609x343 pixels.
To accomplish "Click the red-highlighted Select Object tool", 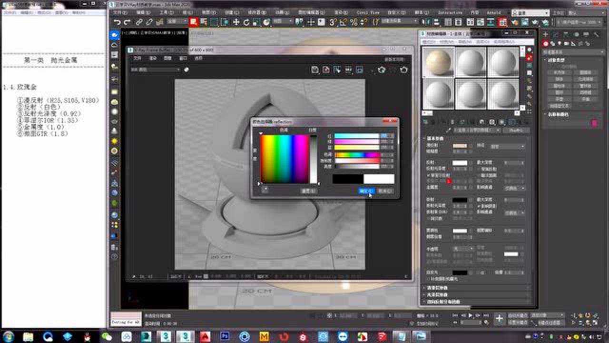I will (x=194, y=22).
